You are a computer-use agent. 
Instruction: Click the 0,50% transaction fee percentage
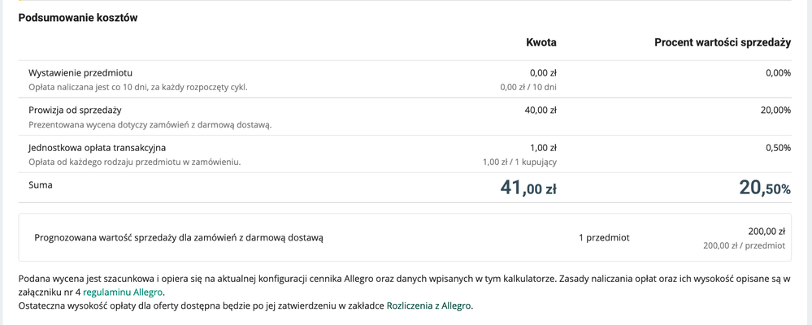click(x=778, y=148)
